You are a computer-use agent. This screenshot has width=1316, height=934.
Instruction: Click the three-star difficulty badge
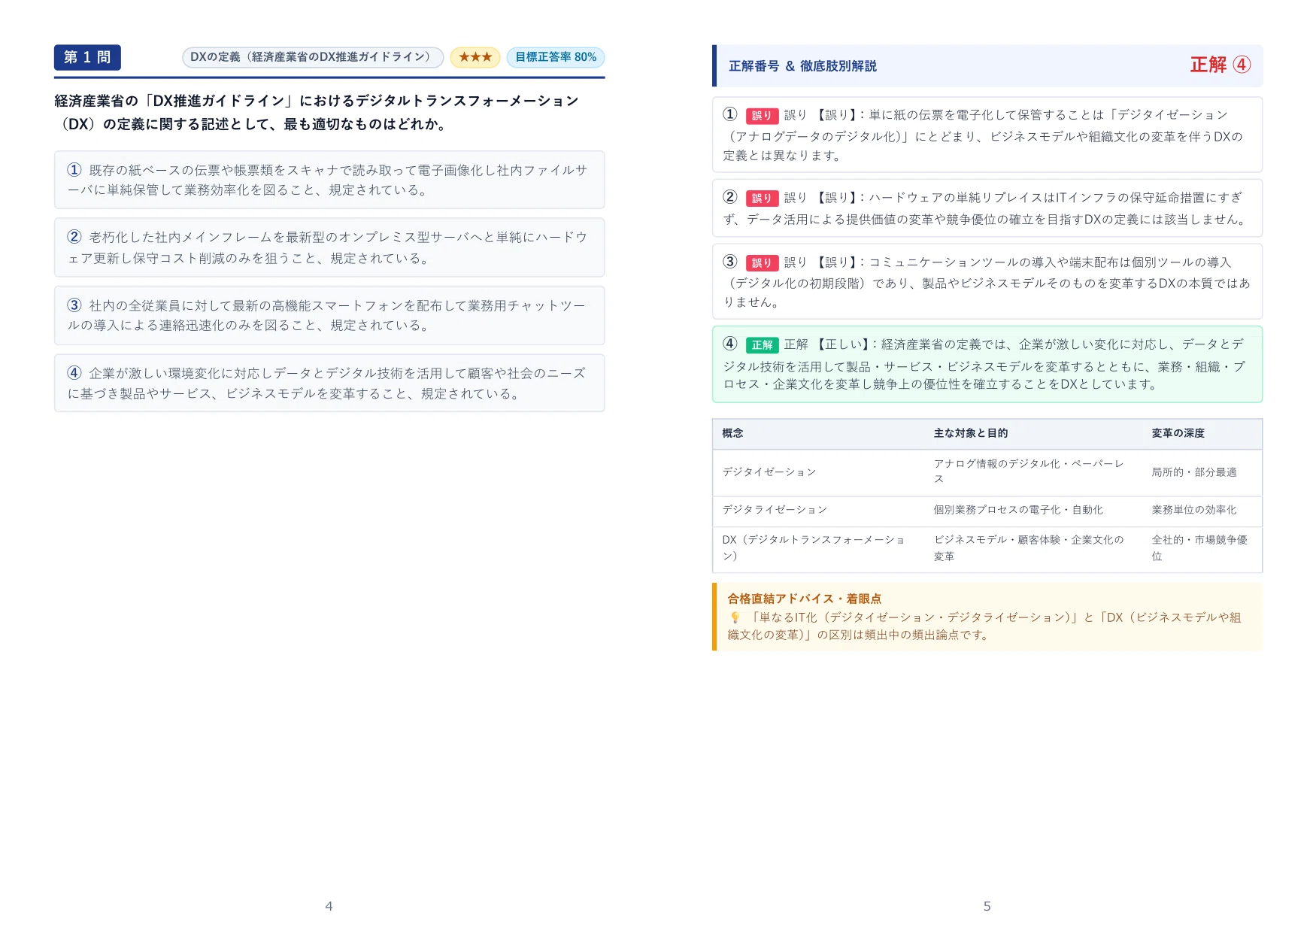475,57
